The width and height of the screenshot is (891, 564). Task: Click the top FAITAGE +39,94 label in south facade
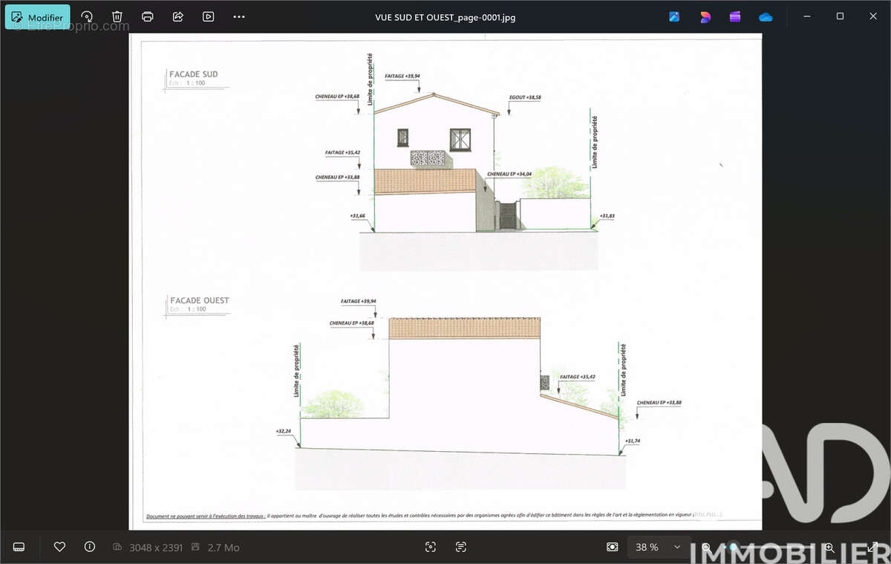402,76
